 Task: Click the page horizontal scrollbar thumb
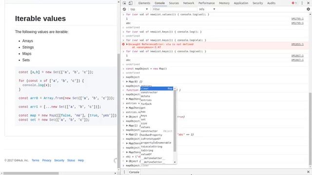[x=31, y=173]
